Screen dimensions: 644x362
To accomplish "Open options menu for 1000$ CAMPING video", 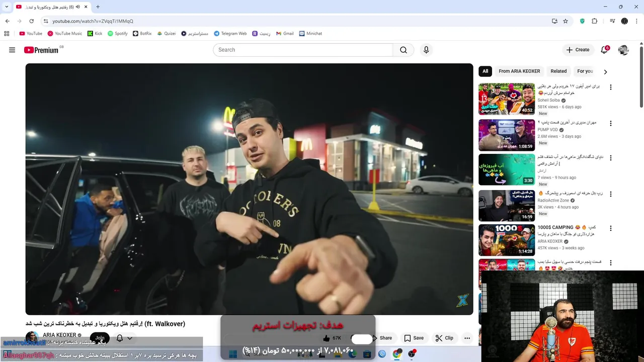I will pos(611,228).
